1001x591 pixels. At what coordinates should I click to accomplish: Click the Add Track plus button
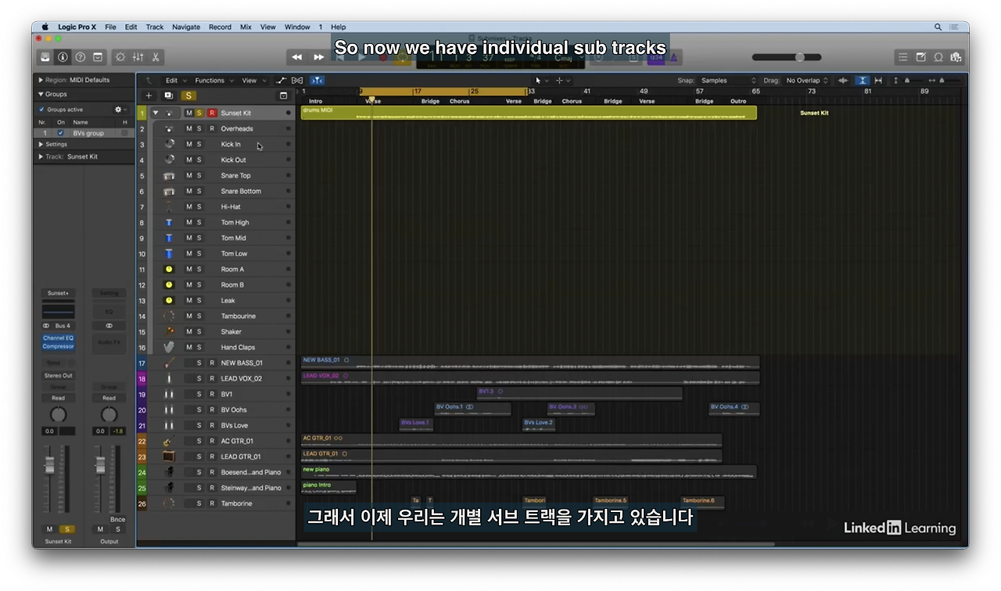coord(149,95)
